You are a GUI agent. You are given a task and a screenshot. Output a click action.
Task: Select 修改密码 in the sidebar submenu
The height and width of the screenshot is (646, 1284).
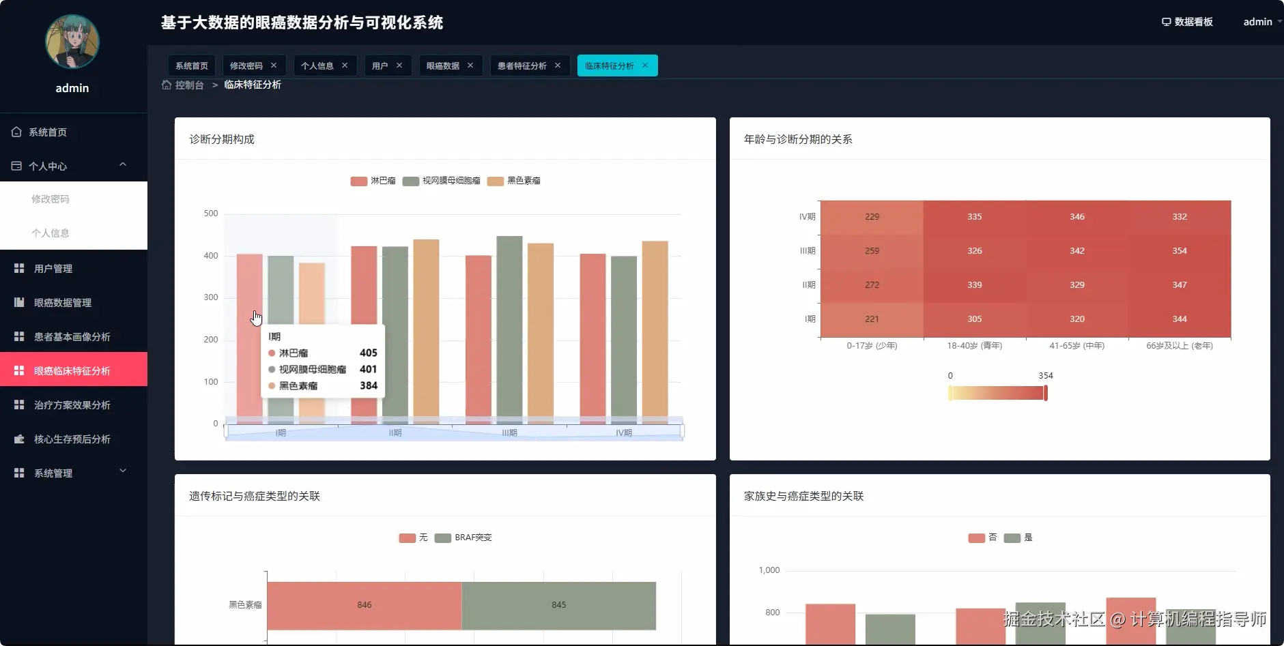coord(74,199)
